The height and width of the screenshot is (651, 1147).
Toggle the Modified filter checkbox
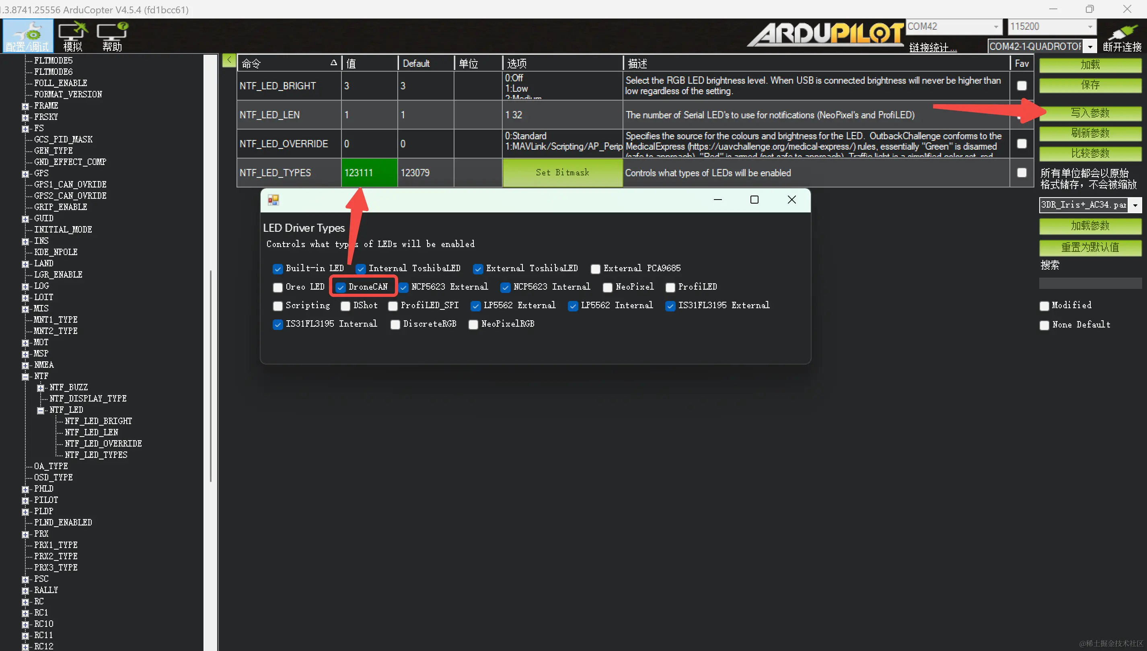click(x=1044, y=306)
